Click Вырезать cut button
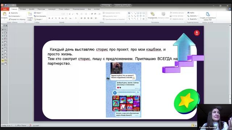This screenshot has width=232, height=130. click(13, 13)
